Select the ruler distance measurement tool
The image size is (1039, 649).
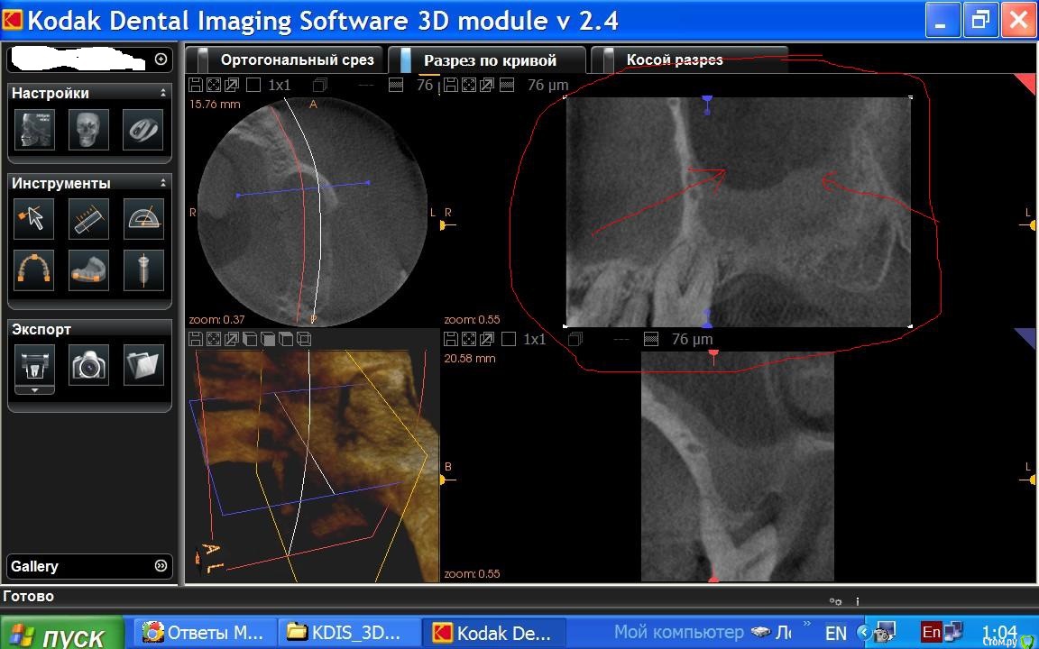pyautogui.click(x=88, y=218)
